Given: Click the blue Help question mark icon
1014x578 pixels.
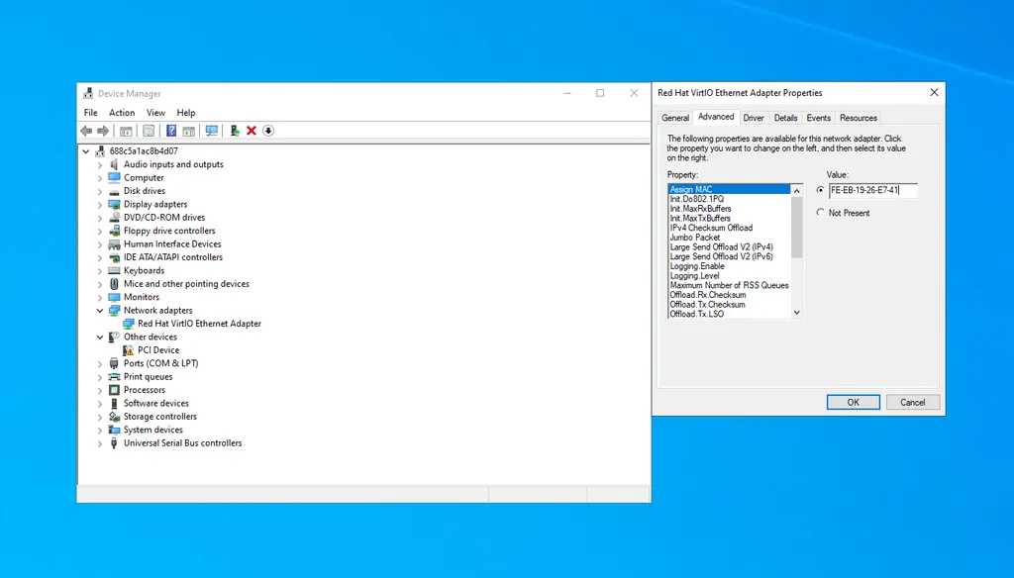Looking at the screenshot, I should click(171, 131).
